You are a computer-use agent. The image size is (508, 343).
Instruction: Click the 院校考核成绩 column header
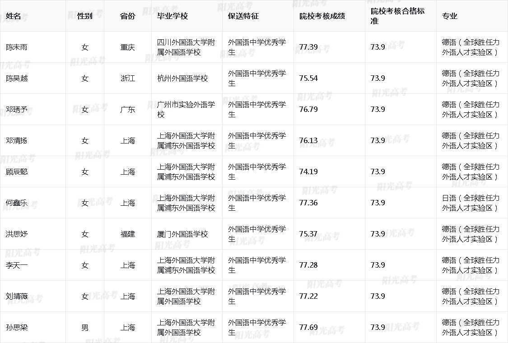[322, 16]
